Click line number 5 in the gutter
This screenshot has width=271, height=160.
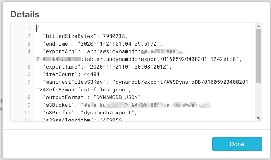29,67
